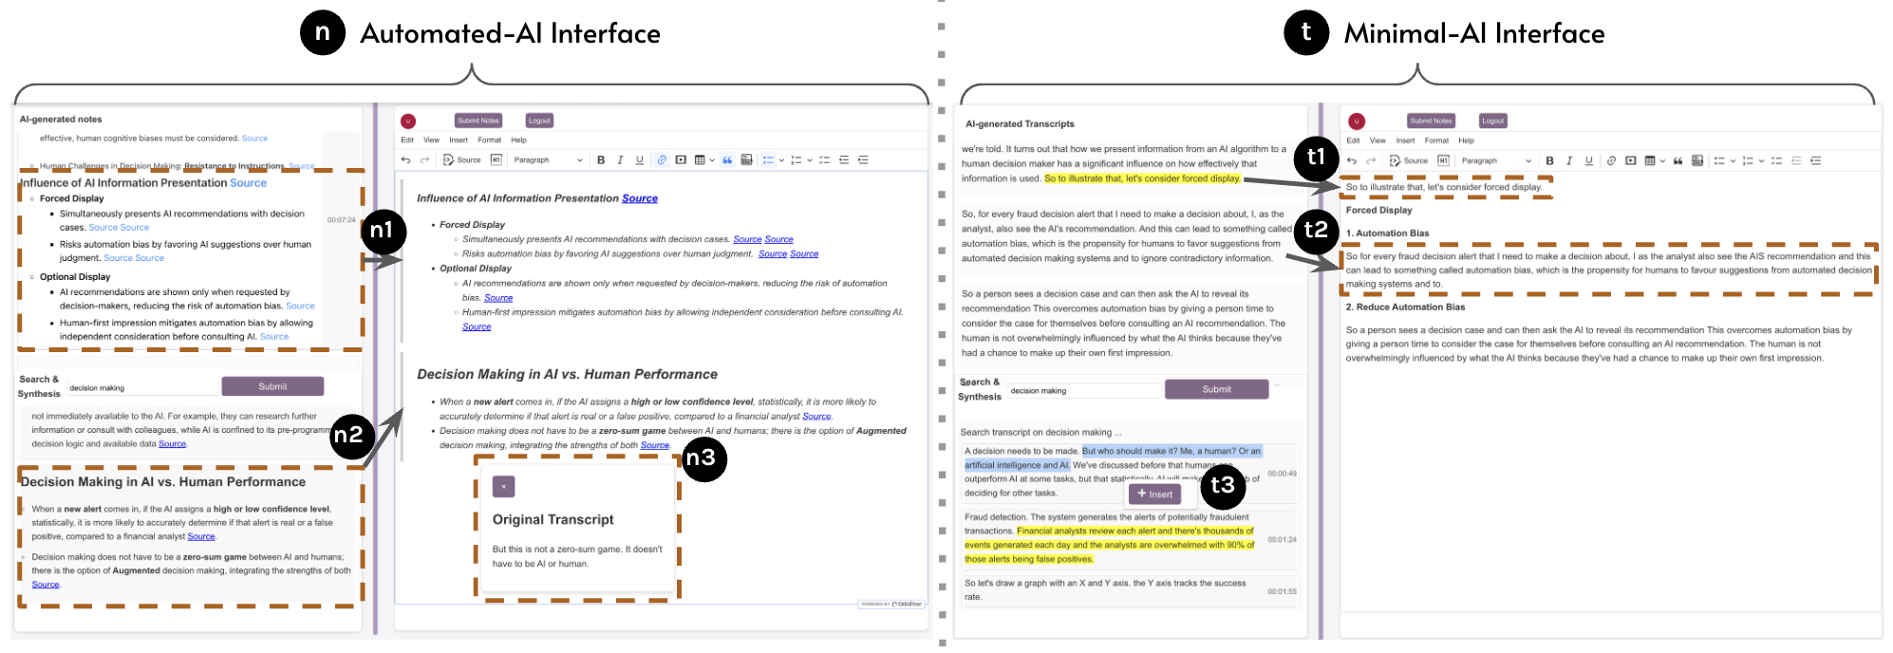Undo in the Automated-AI editor toolbar

click(405, 159)
